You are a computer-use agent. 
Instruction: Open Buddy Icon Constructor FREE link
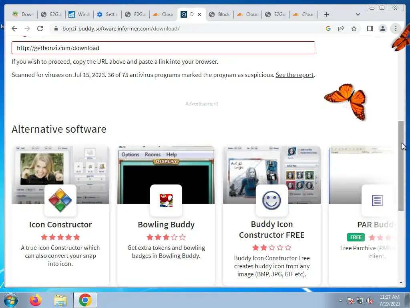pyautogui.click(x=272, y=229)
